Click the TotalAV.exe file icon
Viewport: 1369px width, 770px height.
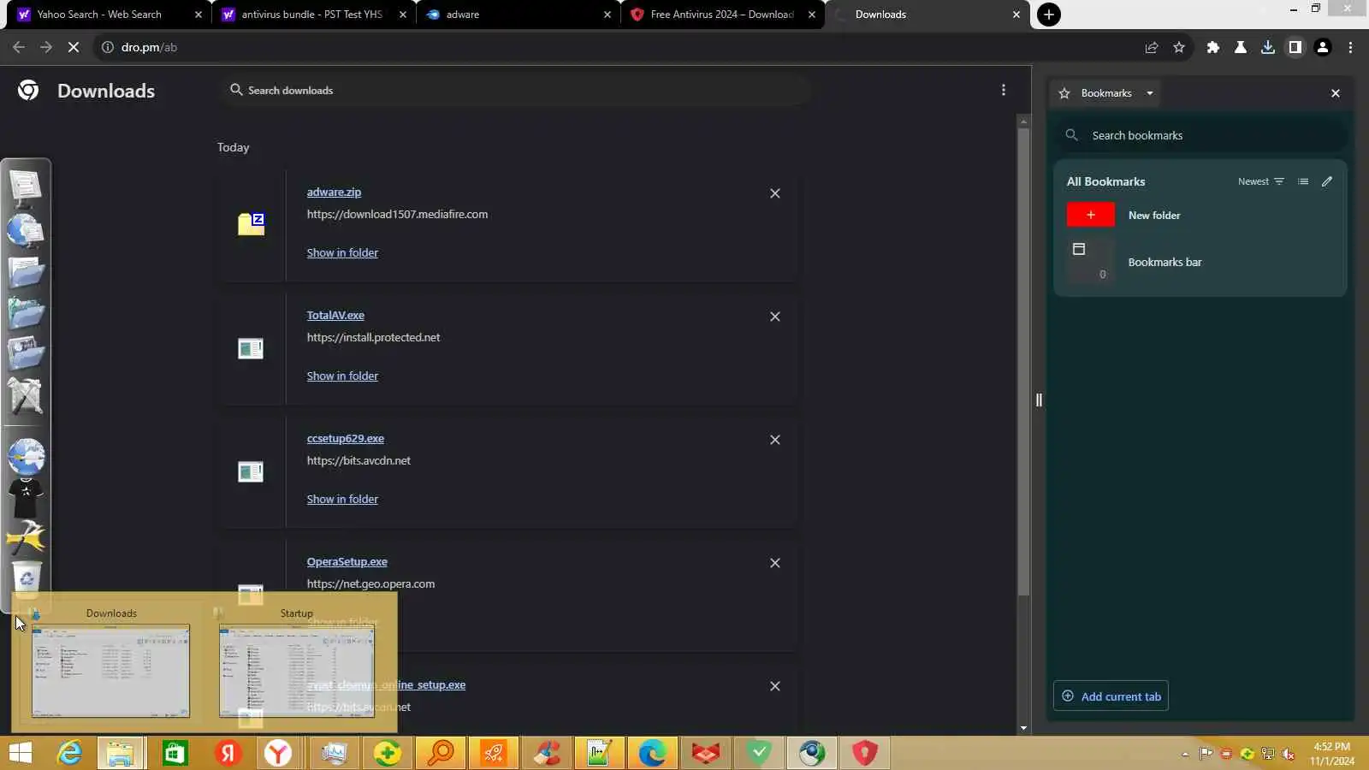point(251,348)
